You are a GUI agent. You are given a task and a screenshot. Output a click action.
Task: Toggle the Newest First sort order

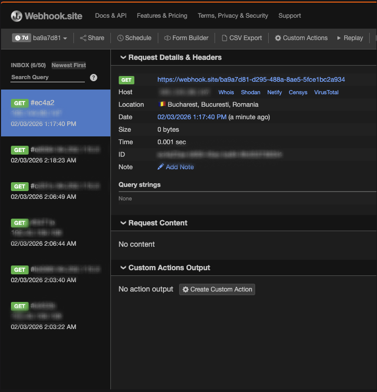click(x=69, y=65)
